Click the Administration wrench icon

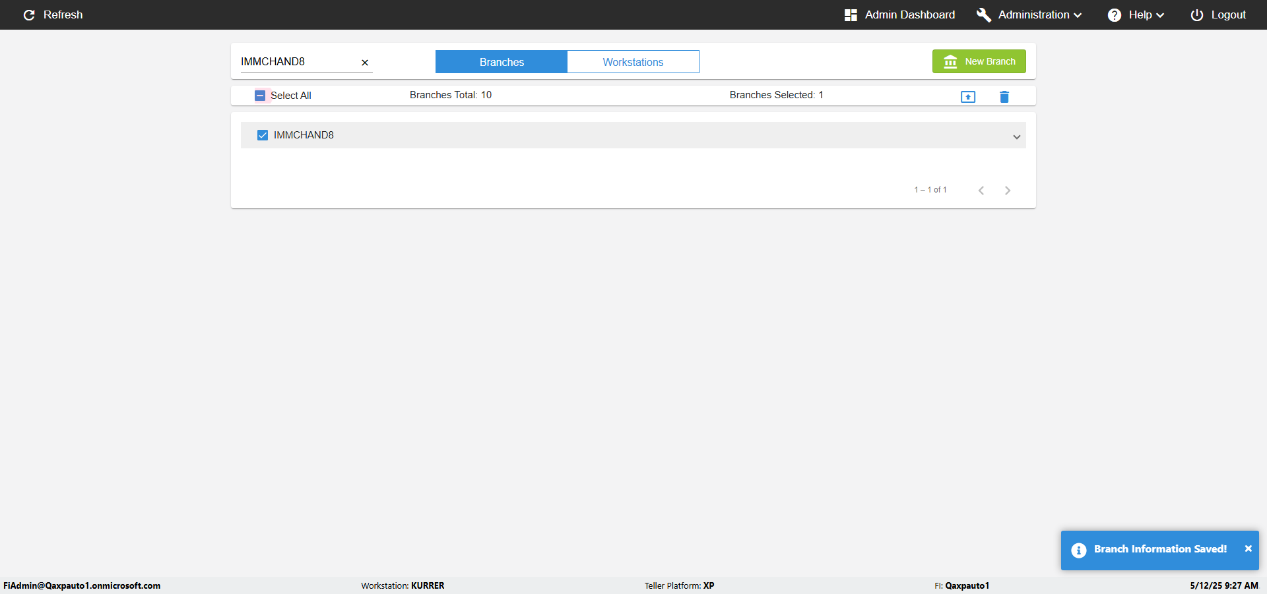pyautogui.click(x=984, y=15)
